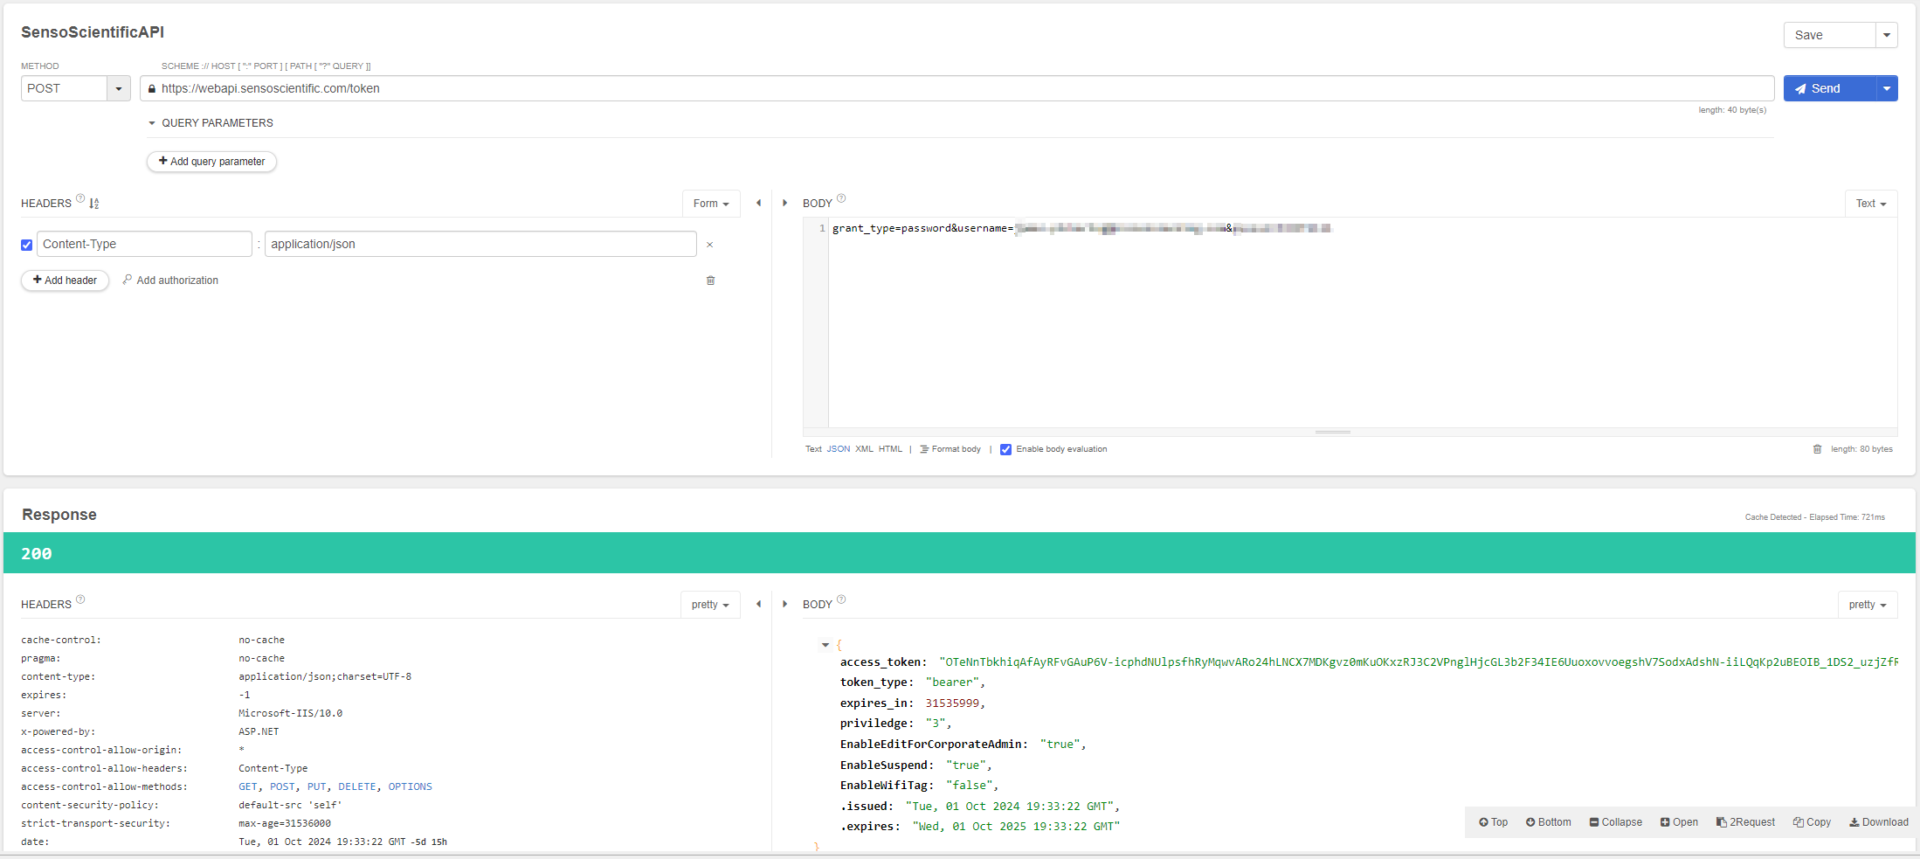
Task: Collapse the JSON root object triangle
Action: click(825, 645)
